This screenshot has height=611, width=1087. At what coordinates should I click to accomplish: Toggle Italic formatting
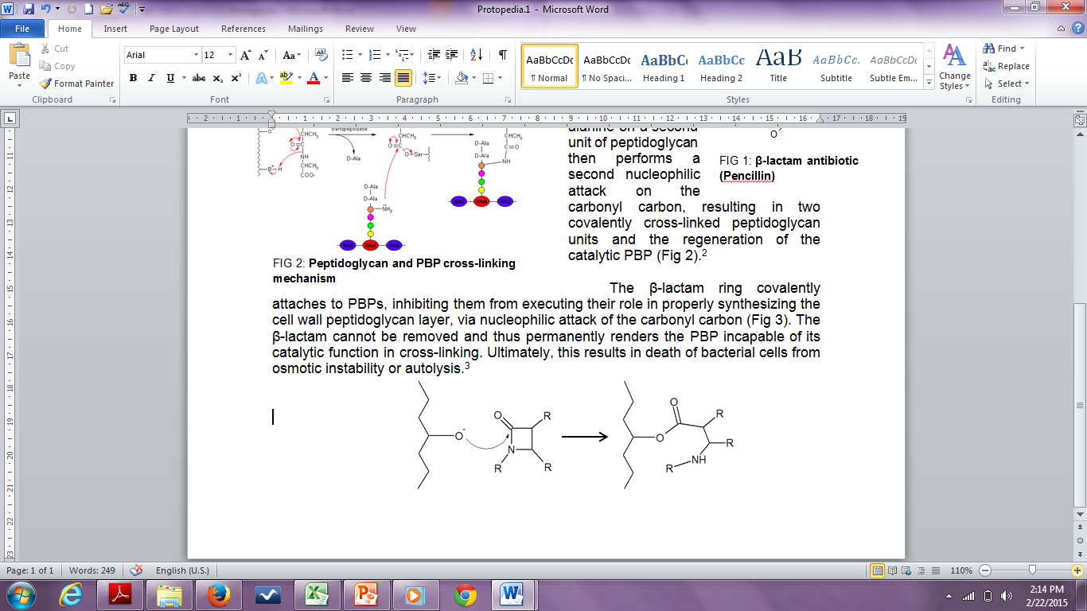coord(151,78)
